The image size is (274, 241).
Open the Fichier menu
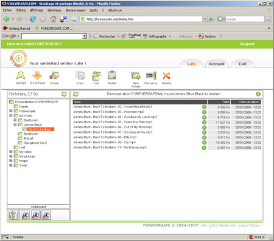coord(7,10)
